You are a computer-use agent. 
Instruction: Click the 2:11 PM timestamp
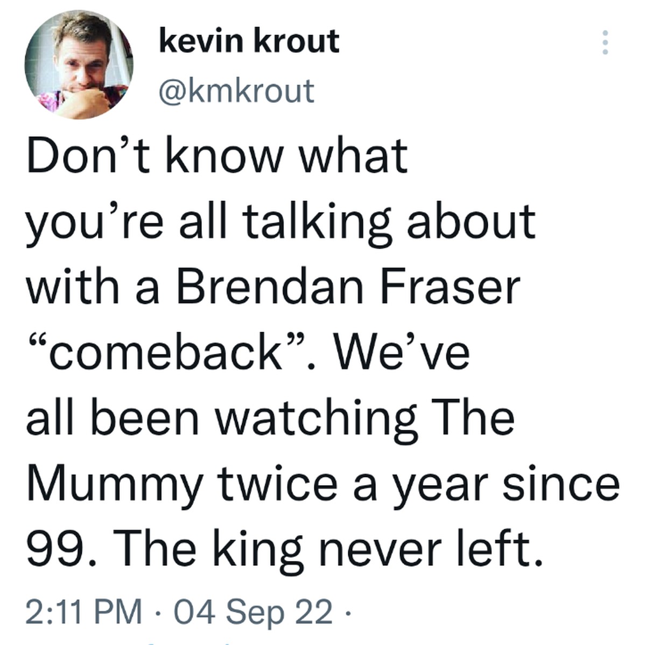tap(83, 612)
